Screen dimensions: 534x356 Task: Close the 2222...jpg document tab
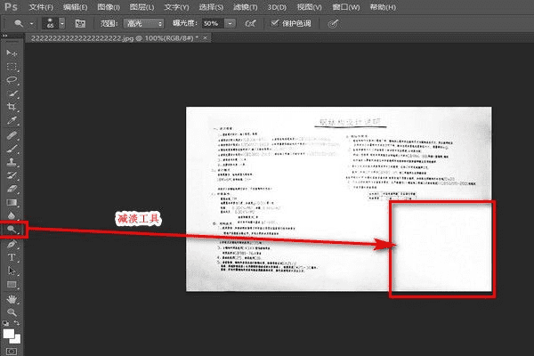click(205, 38)
